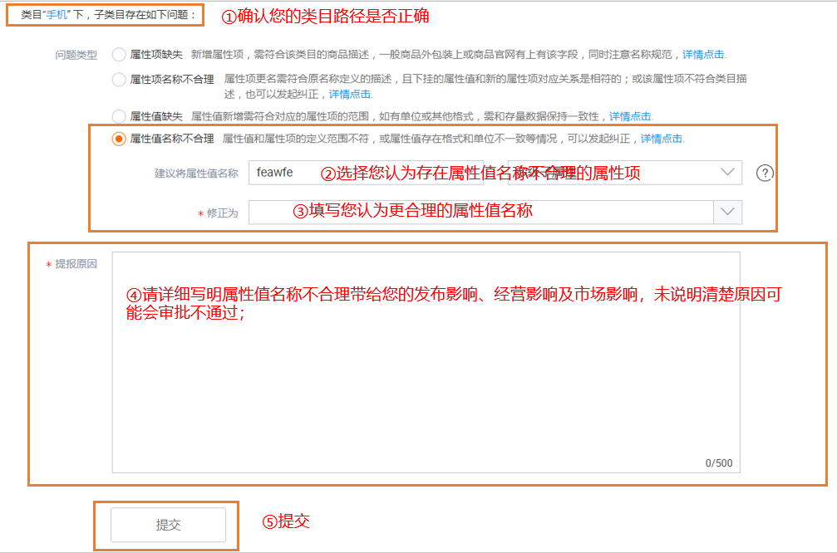Click the 建议将属性值名称 label
837x553 pixels.
point(196,174)
